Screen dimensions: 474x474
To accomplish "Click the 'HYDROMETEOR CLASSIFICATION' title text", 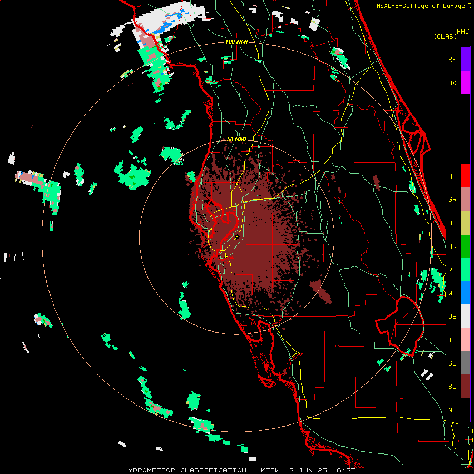I will (x=185, y=470).
